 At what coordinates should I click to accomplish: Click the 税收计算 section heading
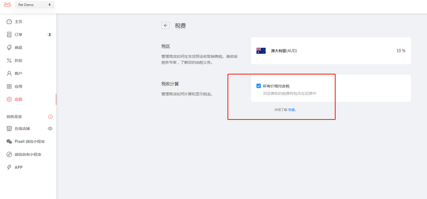coord(170,84)
